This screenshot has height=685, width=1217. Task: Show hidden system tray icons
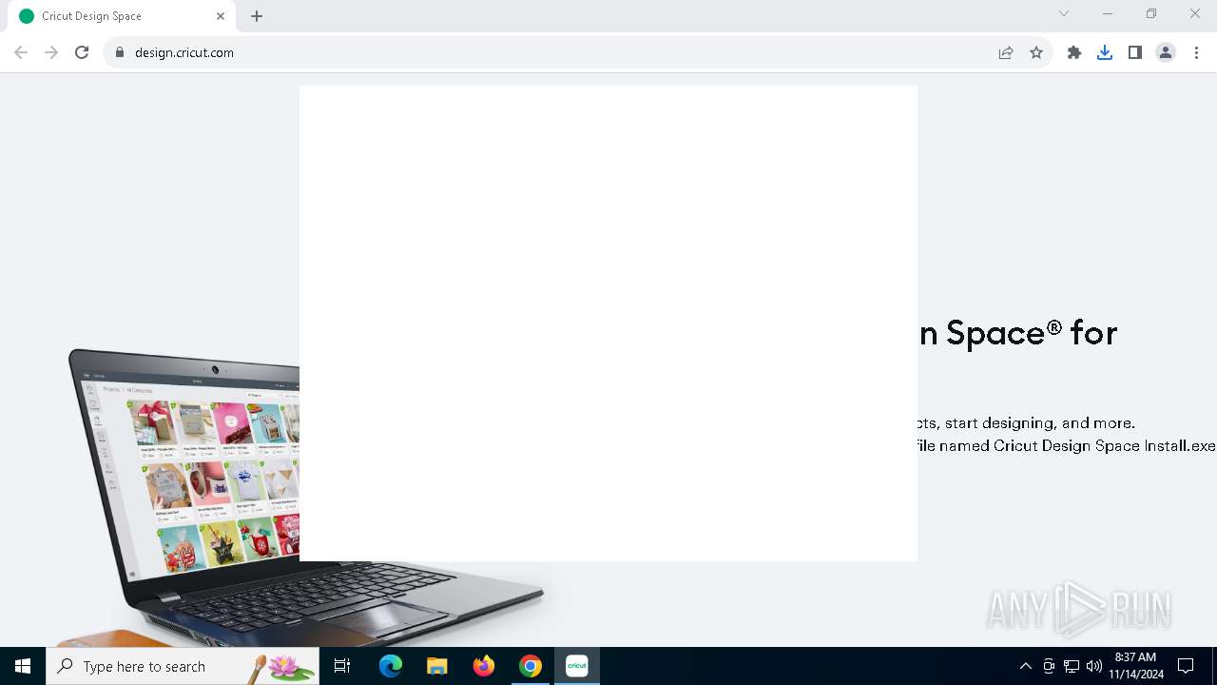tap(1025, 666)
